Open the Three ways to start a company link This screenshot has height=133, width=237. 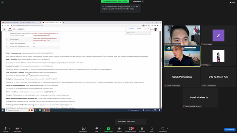coord(41,72)
